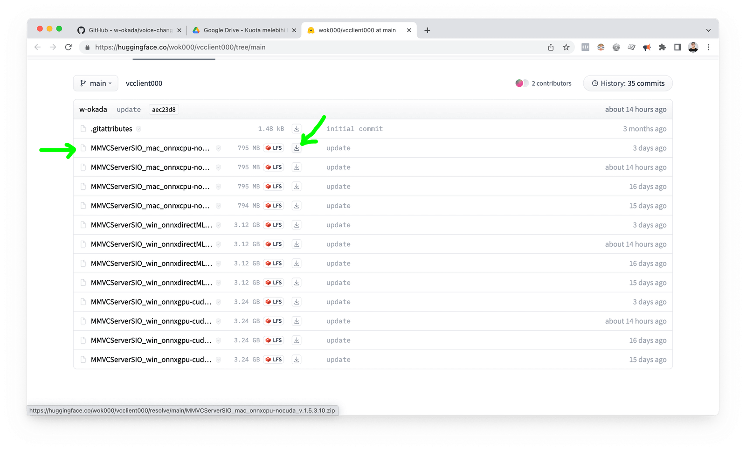This screenshot has width=746, height=451.
Task: Open the Chrome profile avatar
Action: 693,47
